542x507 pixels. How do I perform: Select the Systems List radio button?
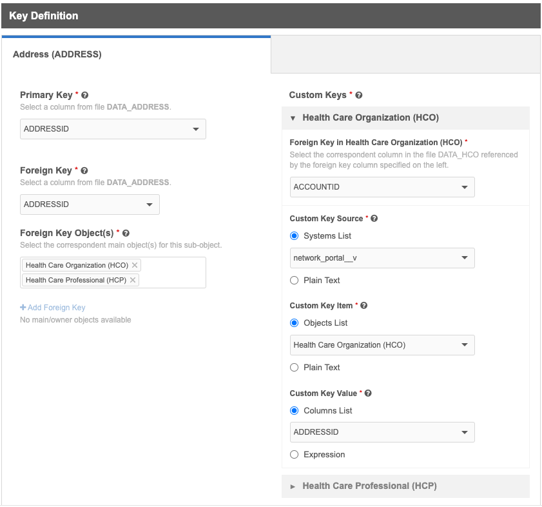(x=295, y=236)
